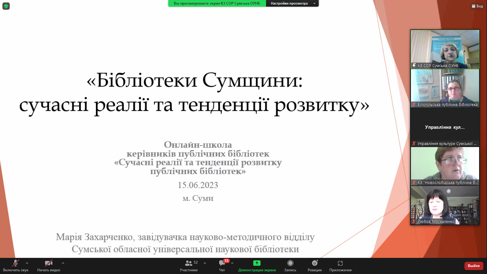Image resolution: width=487 pixels, height=274 pixels.
Task: Expand audio options arrow beside Включить звук
Action: (27, 263)
